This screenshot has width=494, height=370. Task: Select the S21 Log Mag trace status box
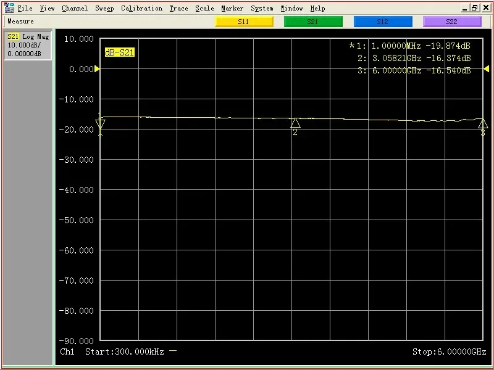coord(28,45)
